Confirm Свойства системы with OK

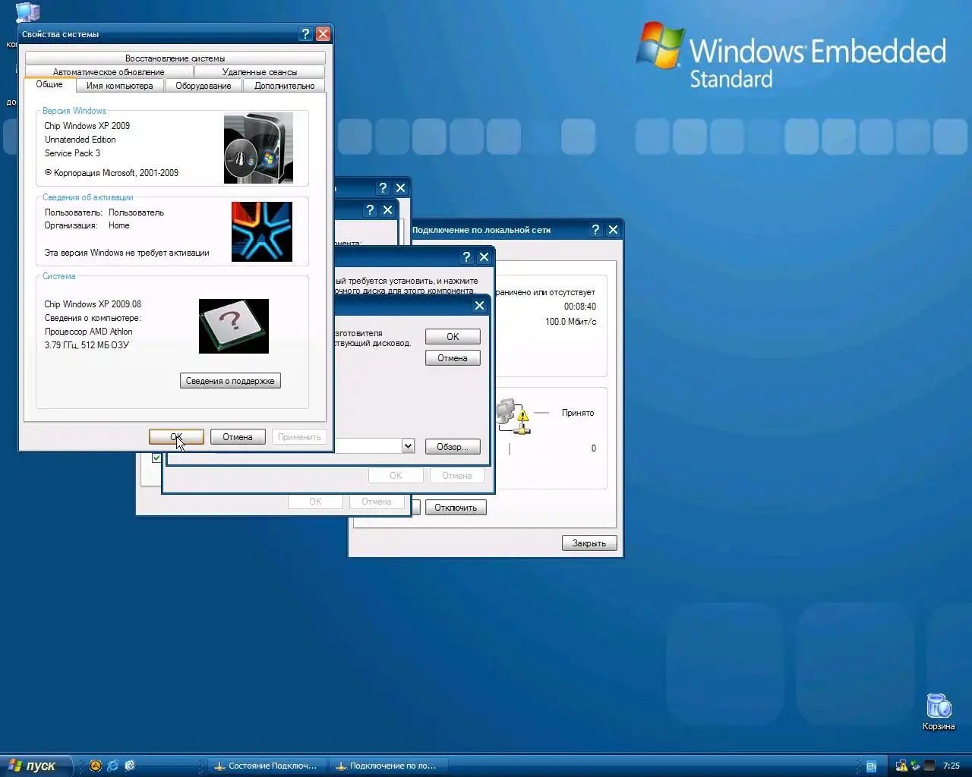[x=176, y=437]
